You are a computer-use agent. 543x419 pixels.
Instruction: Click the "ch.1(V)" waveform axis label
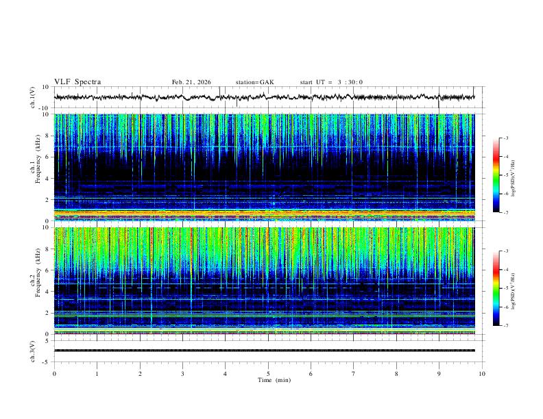tap(33, 97)
